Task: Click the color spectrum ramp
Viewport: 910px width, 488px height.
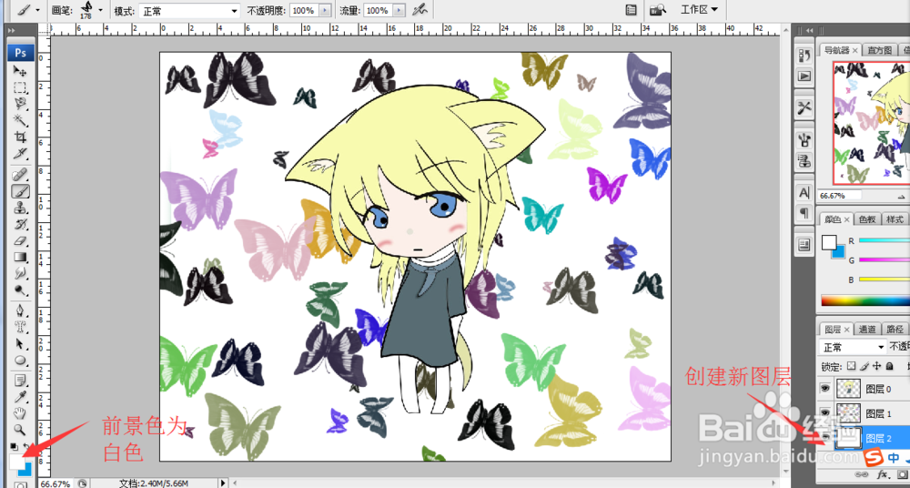Action: coord(865,301)
